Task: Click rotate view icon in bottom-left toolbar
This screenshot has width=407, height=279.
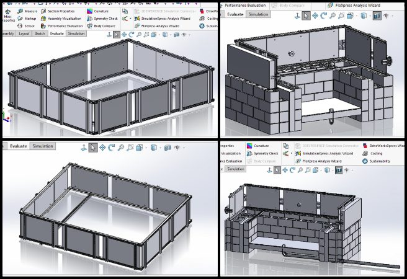Action: 112,148
